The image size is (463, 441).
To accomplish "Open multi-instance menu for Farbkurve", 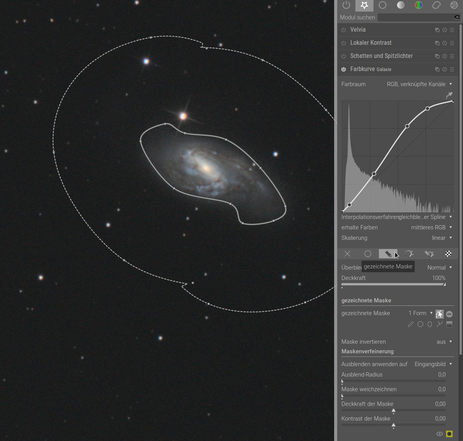I will tap(437, 69).
